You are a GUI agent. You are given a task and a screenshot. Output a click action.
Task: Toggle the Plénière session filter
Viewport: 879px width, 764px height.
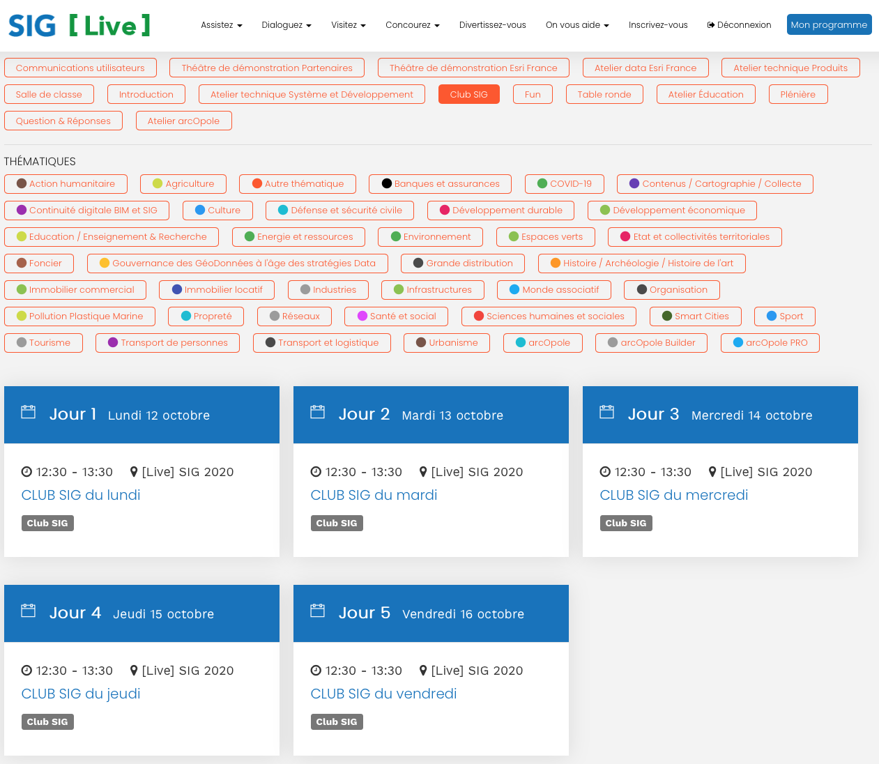point(798,94)
